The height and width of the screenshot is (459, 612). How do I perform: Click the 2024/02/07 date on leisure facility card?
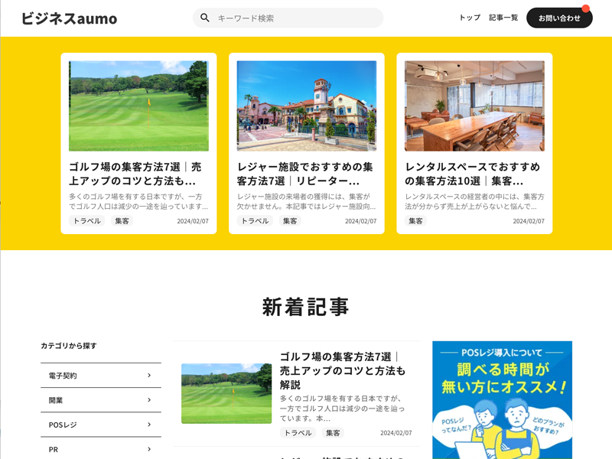click(360, 221)
